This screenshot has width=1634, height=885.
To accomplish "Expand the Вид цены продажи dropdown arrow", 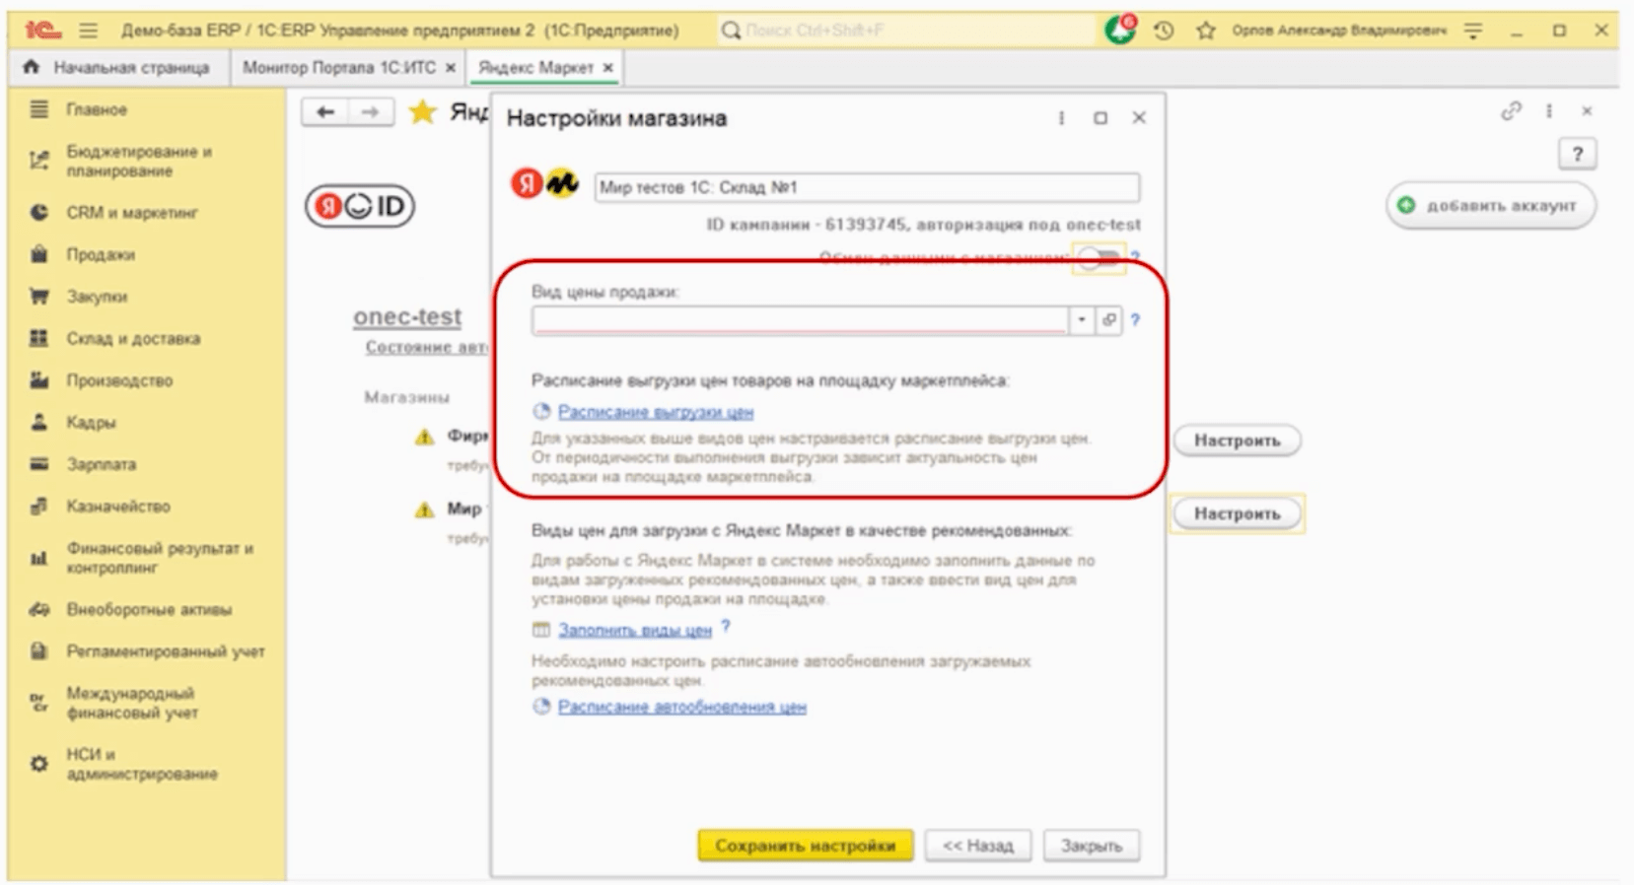I will pos(1082,320).
